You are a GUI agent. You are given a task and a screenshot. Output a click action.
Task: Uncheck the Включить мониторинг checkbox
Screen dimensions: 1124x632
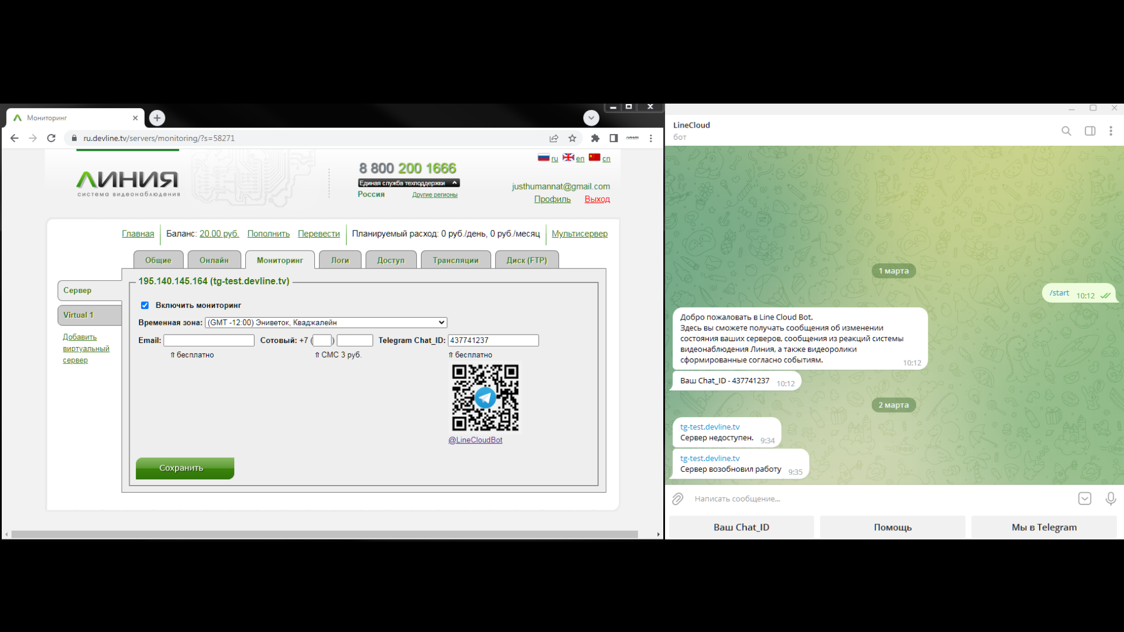(145, 305)
